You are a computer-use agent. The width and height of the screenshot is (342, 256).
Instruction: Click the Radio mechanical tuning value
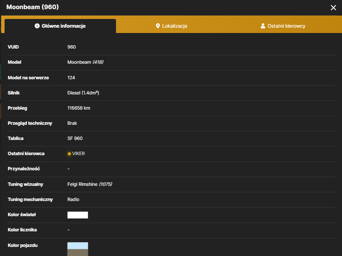point(73,199)
